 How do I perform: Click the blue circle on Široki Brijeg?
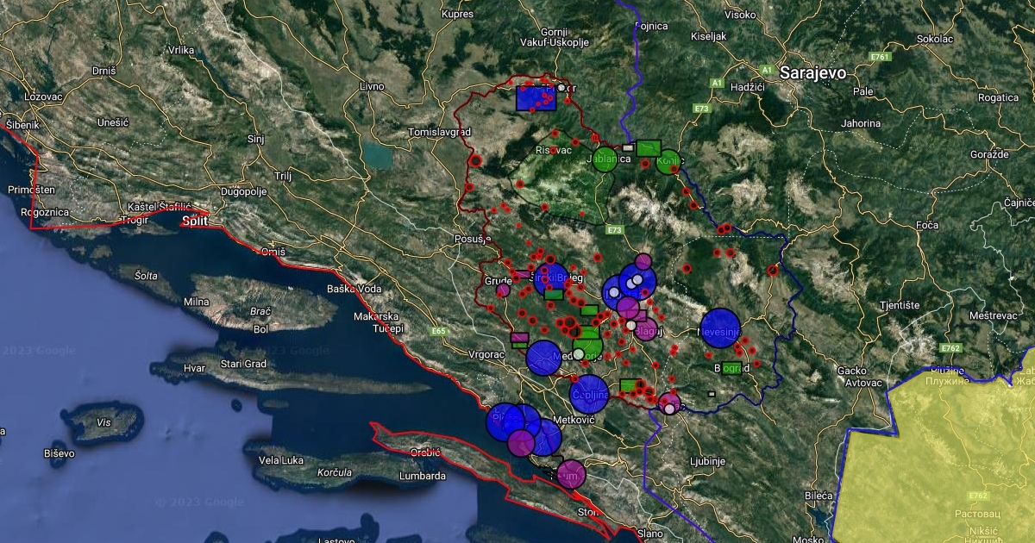(x=553, y=279)
